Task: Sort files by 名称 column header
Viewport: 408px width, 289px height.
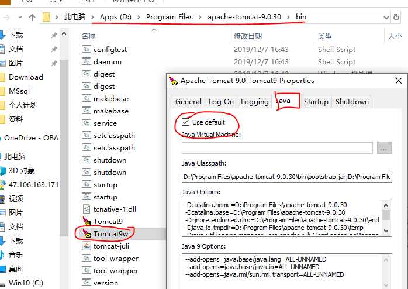Action: tap(88, 36)
